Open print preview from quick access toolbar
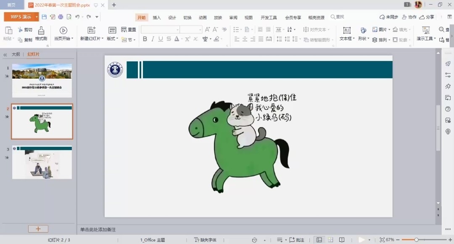The width and height of the screenshot is (454, 244). 69,17
